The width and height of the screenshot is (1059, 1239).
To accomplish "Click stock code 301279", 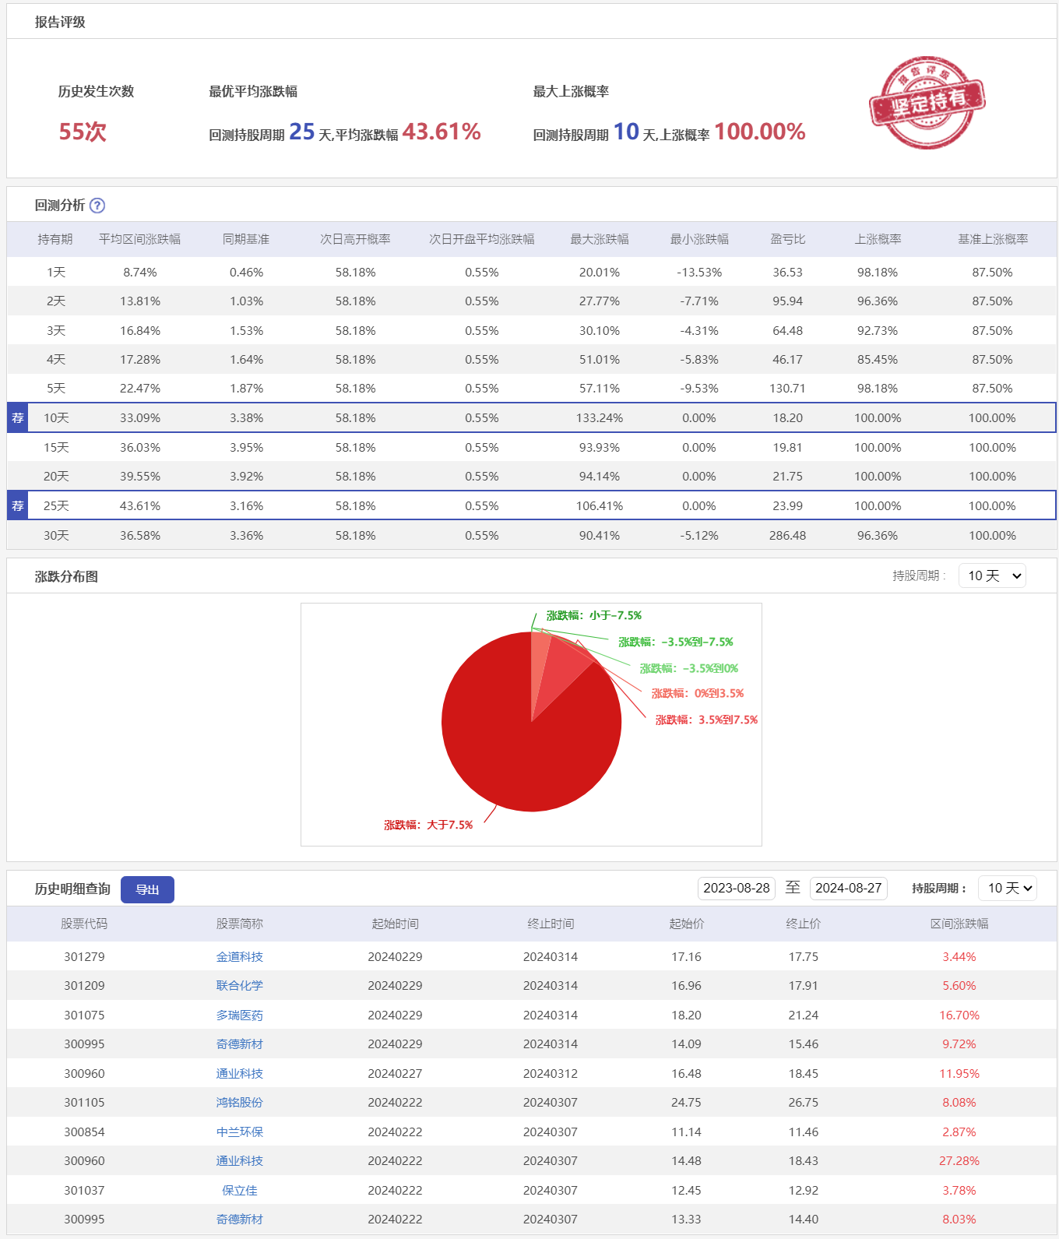I will (x=84, y=957).
